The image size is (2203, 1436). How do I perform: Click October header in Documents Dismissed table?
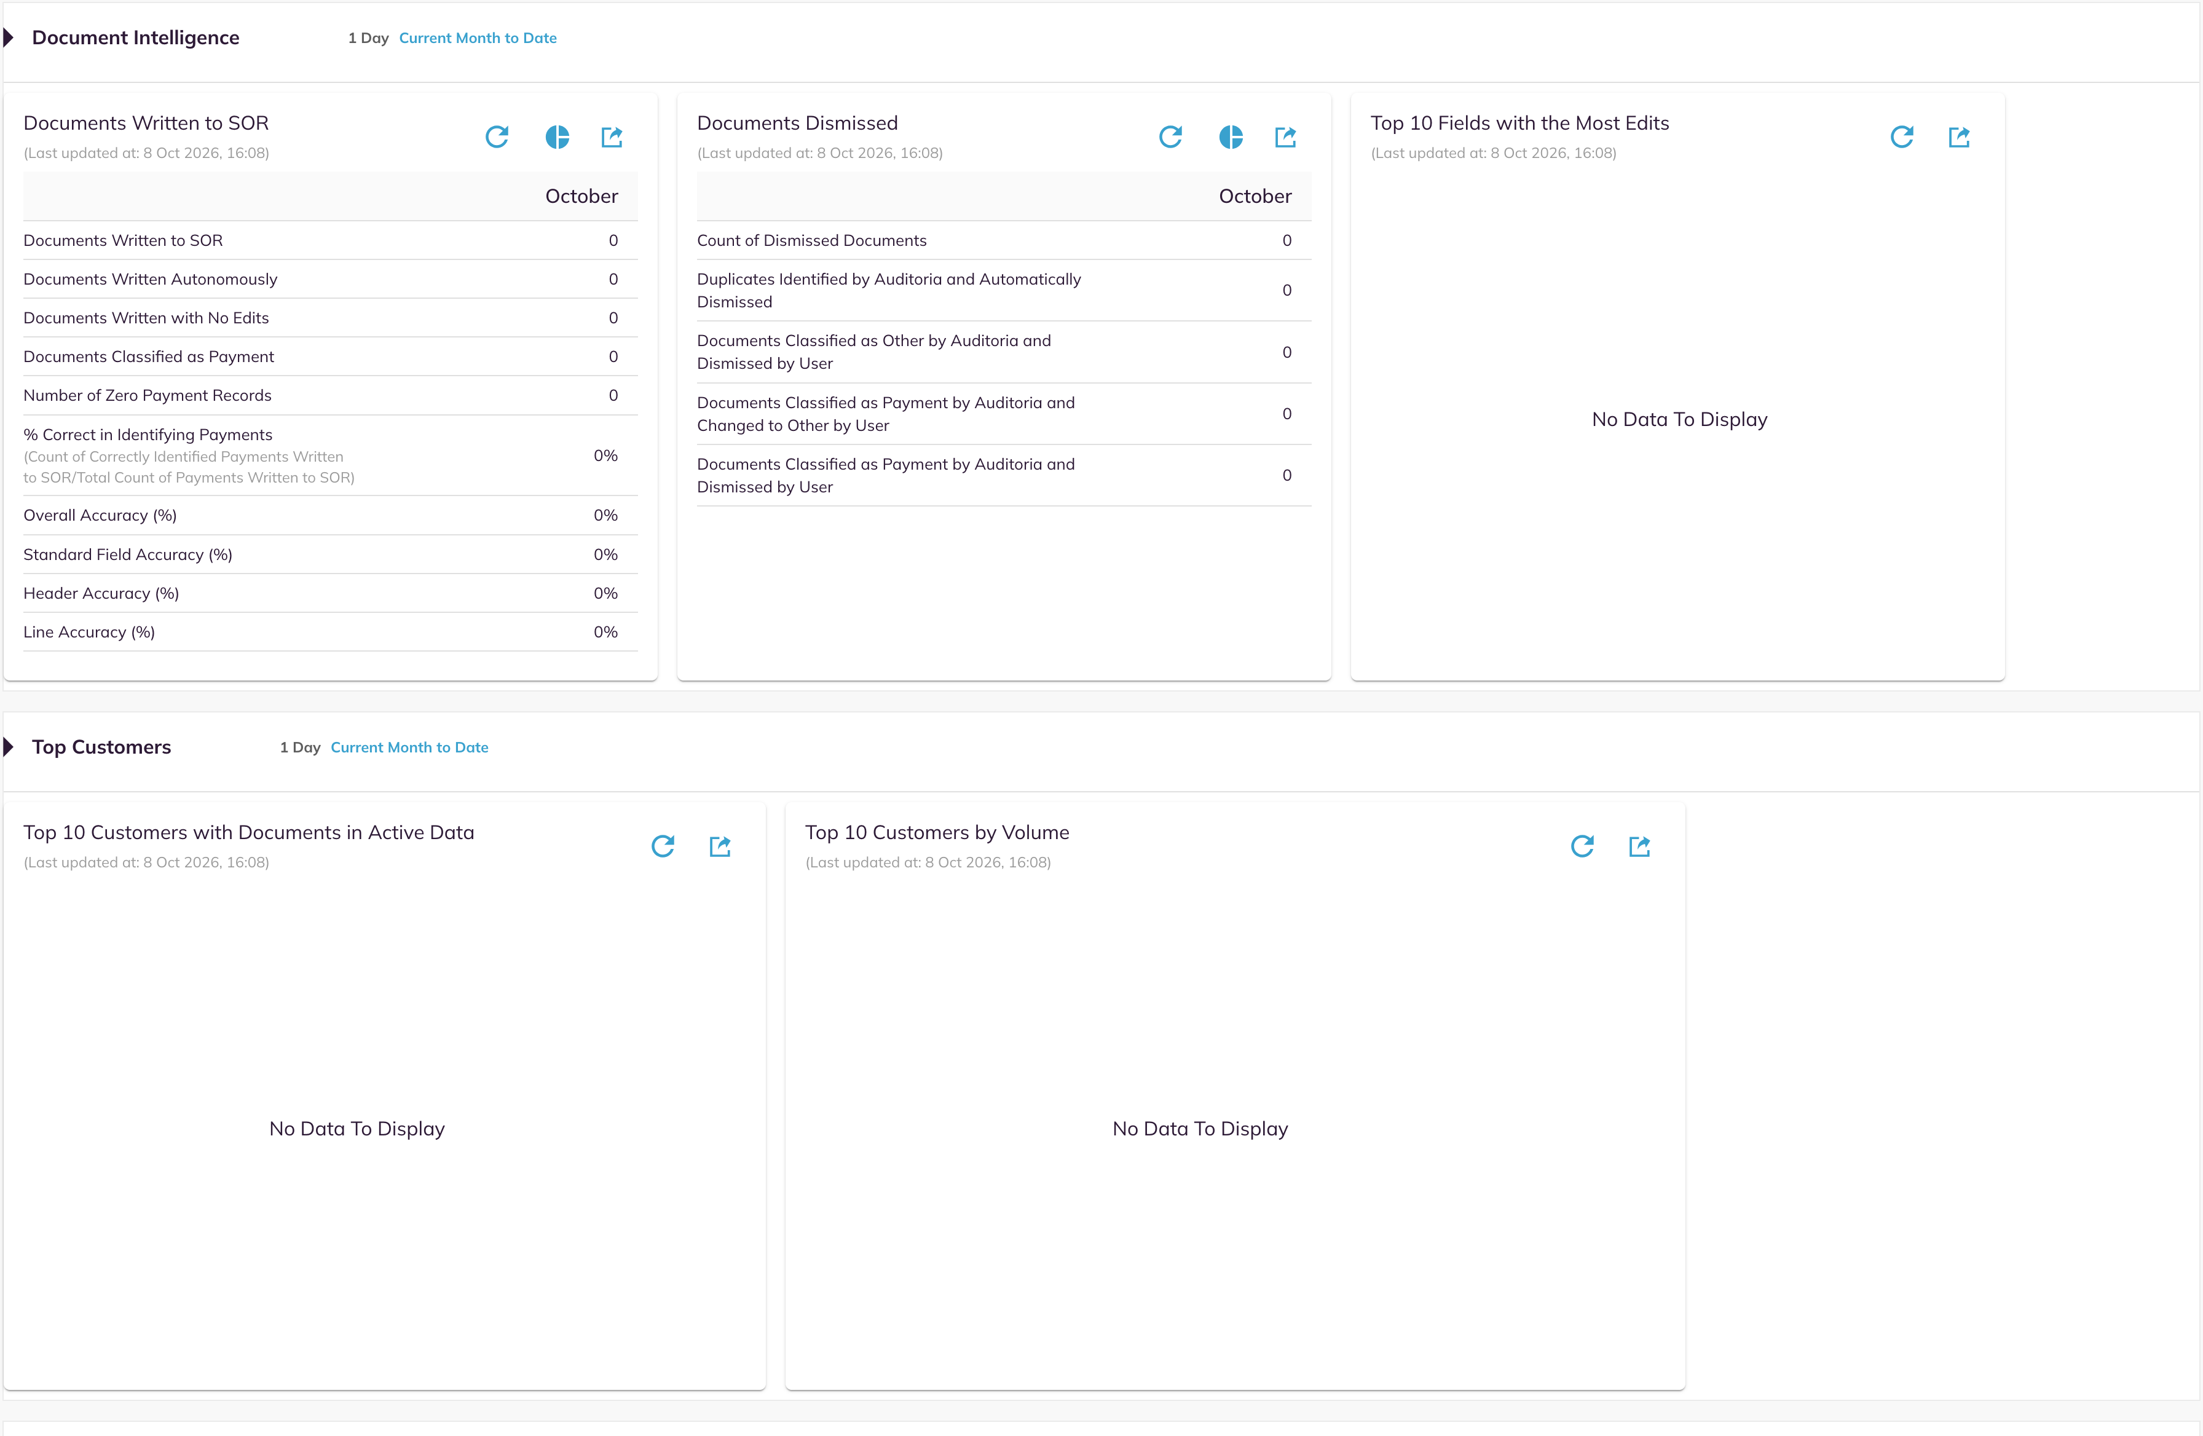[x=1255, y=196]
